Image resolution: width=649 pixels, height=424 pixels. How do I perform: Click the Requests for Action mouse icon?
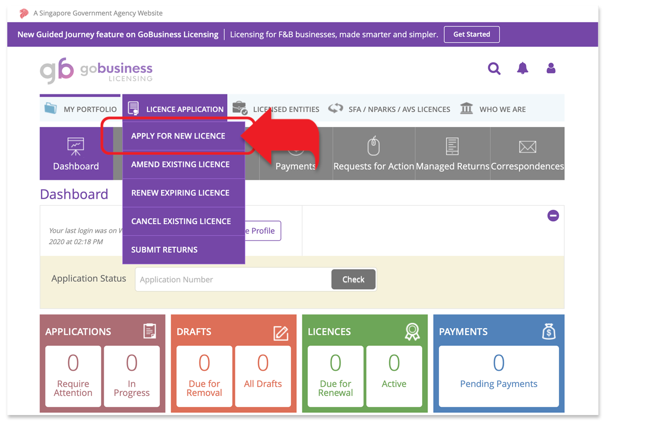click(374, 146)
